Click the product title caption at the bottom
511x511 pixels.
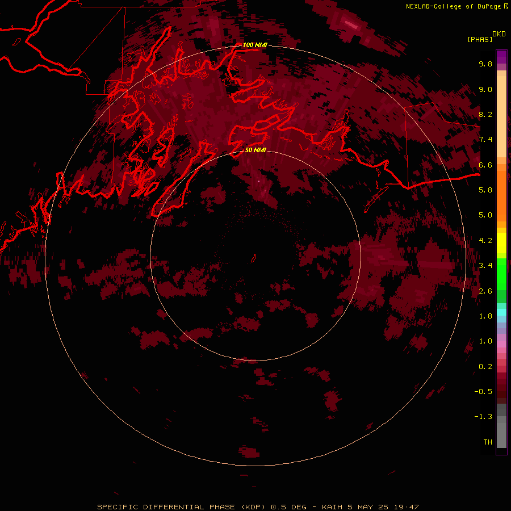pyautogui.click(x=258, y=507)
